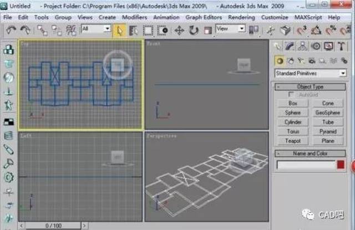Click the Plane primitive button

tap(328, 141)
